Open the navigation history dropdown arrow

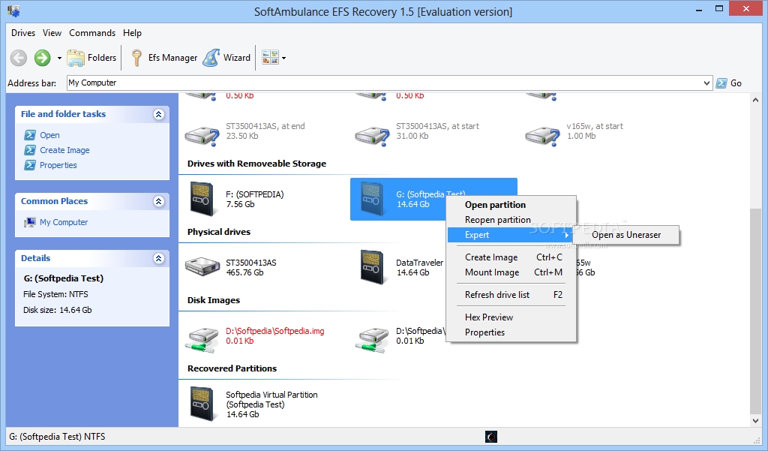pyautogui.click(x=59, y=59)
